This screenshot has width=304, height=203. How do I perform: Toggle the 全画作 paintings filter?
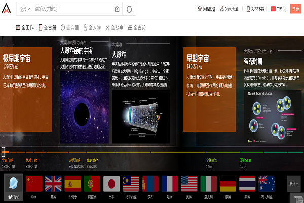(x=25, y=27)
